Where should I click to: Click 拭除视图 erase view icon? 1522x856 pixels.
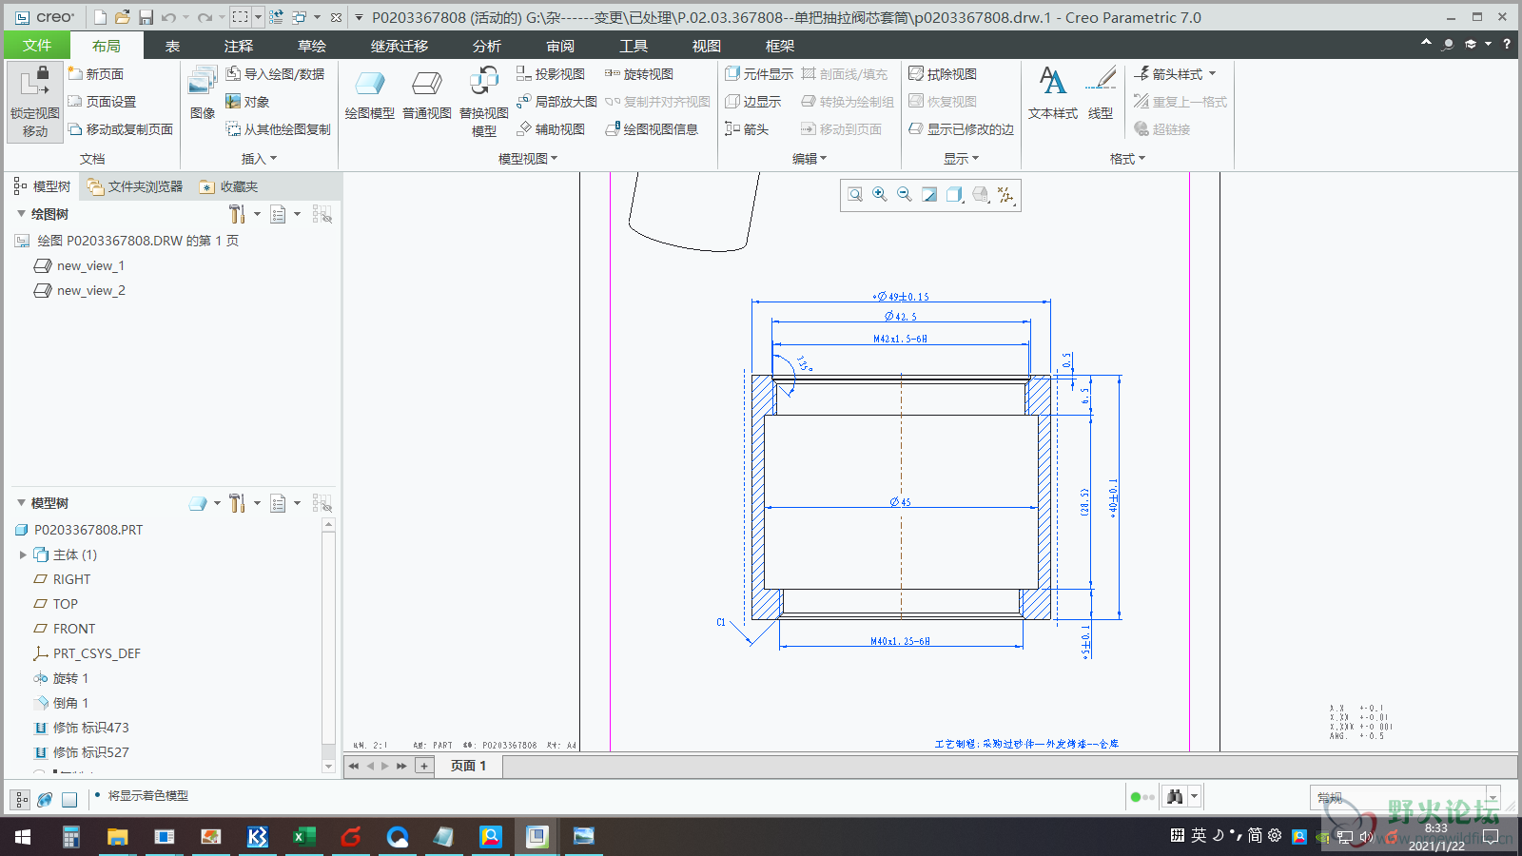(x=916, y=73)
